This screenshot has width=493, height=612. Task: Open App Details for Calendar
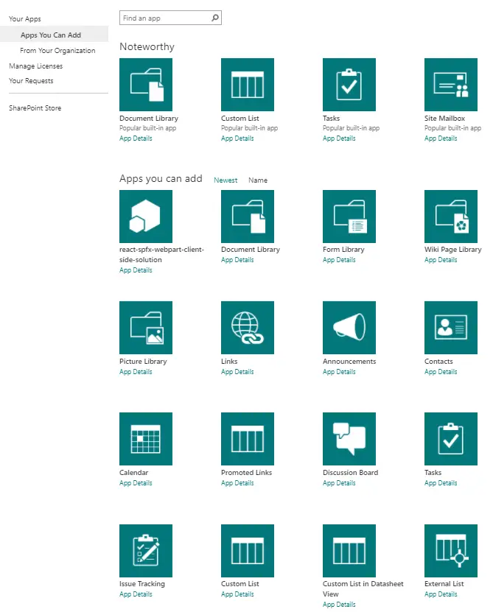[136, 483]
